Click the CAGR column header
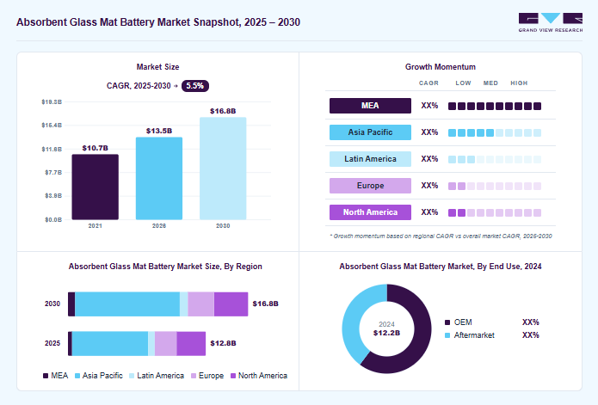The width and height of the screenshot is (598, 405). 428,83
